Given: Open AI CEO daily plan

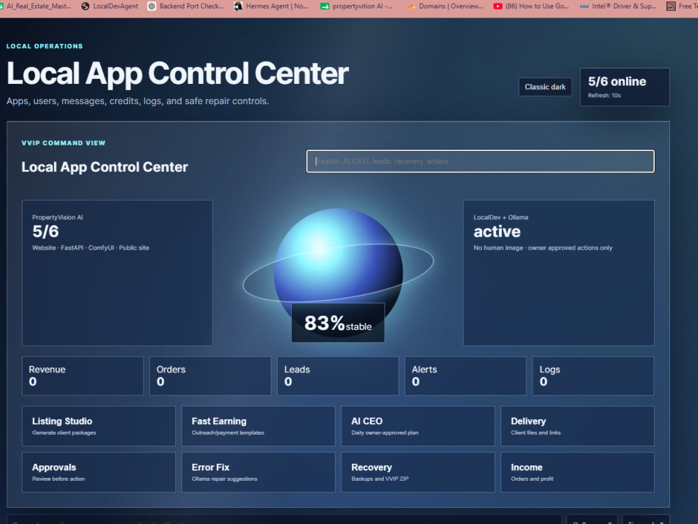Looking at the screenshot, I should 418,426.
